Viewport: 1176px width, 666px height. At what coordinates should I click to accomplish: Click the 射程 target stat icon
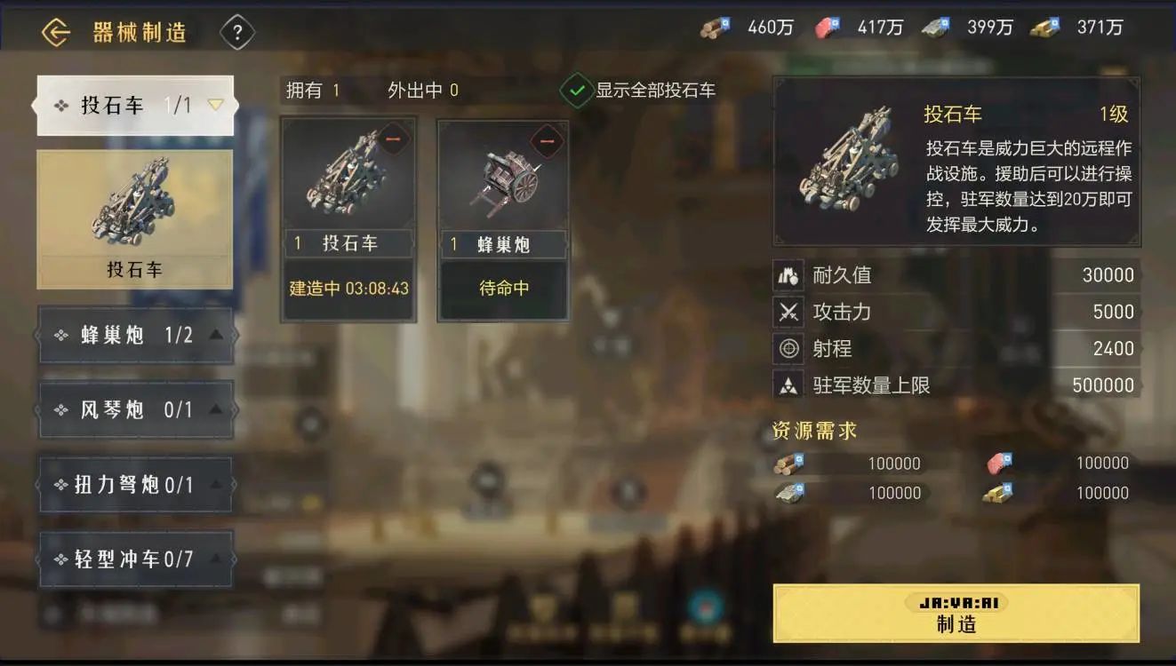pyautogui.click(x=788, y=349)
